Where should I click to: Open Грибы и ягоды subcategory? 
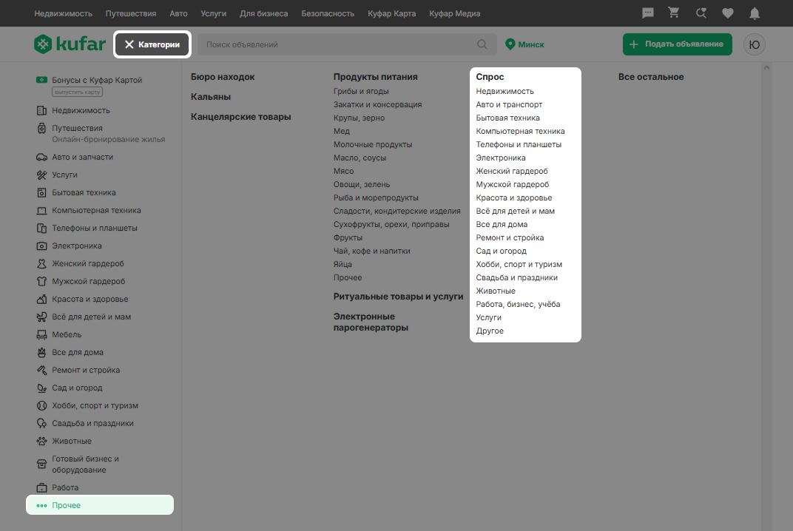tap(361, 91)
